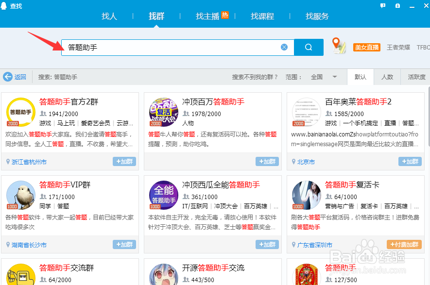Open 百年奥莱答题助手2 group avatar
430x285 pixels.
(x=307, y=112)
